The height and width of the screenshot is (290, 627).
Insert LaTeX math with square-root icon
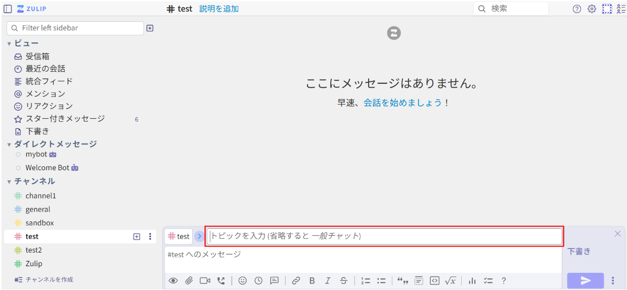[x=451, y=281]
